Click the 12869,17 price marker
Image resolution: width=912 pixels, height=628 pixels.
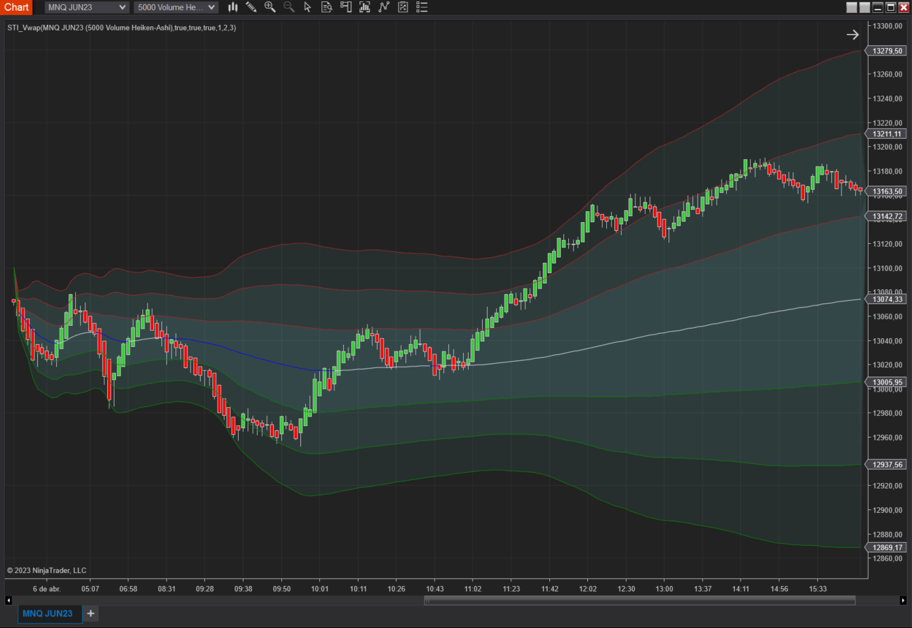click(x=887, y=547)
